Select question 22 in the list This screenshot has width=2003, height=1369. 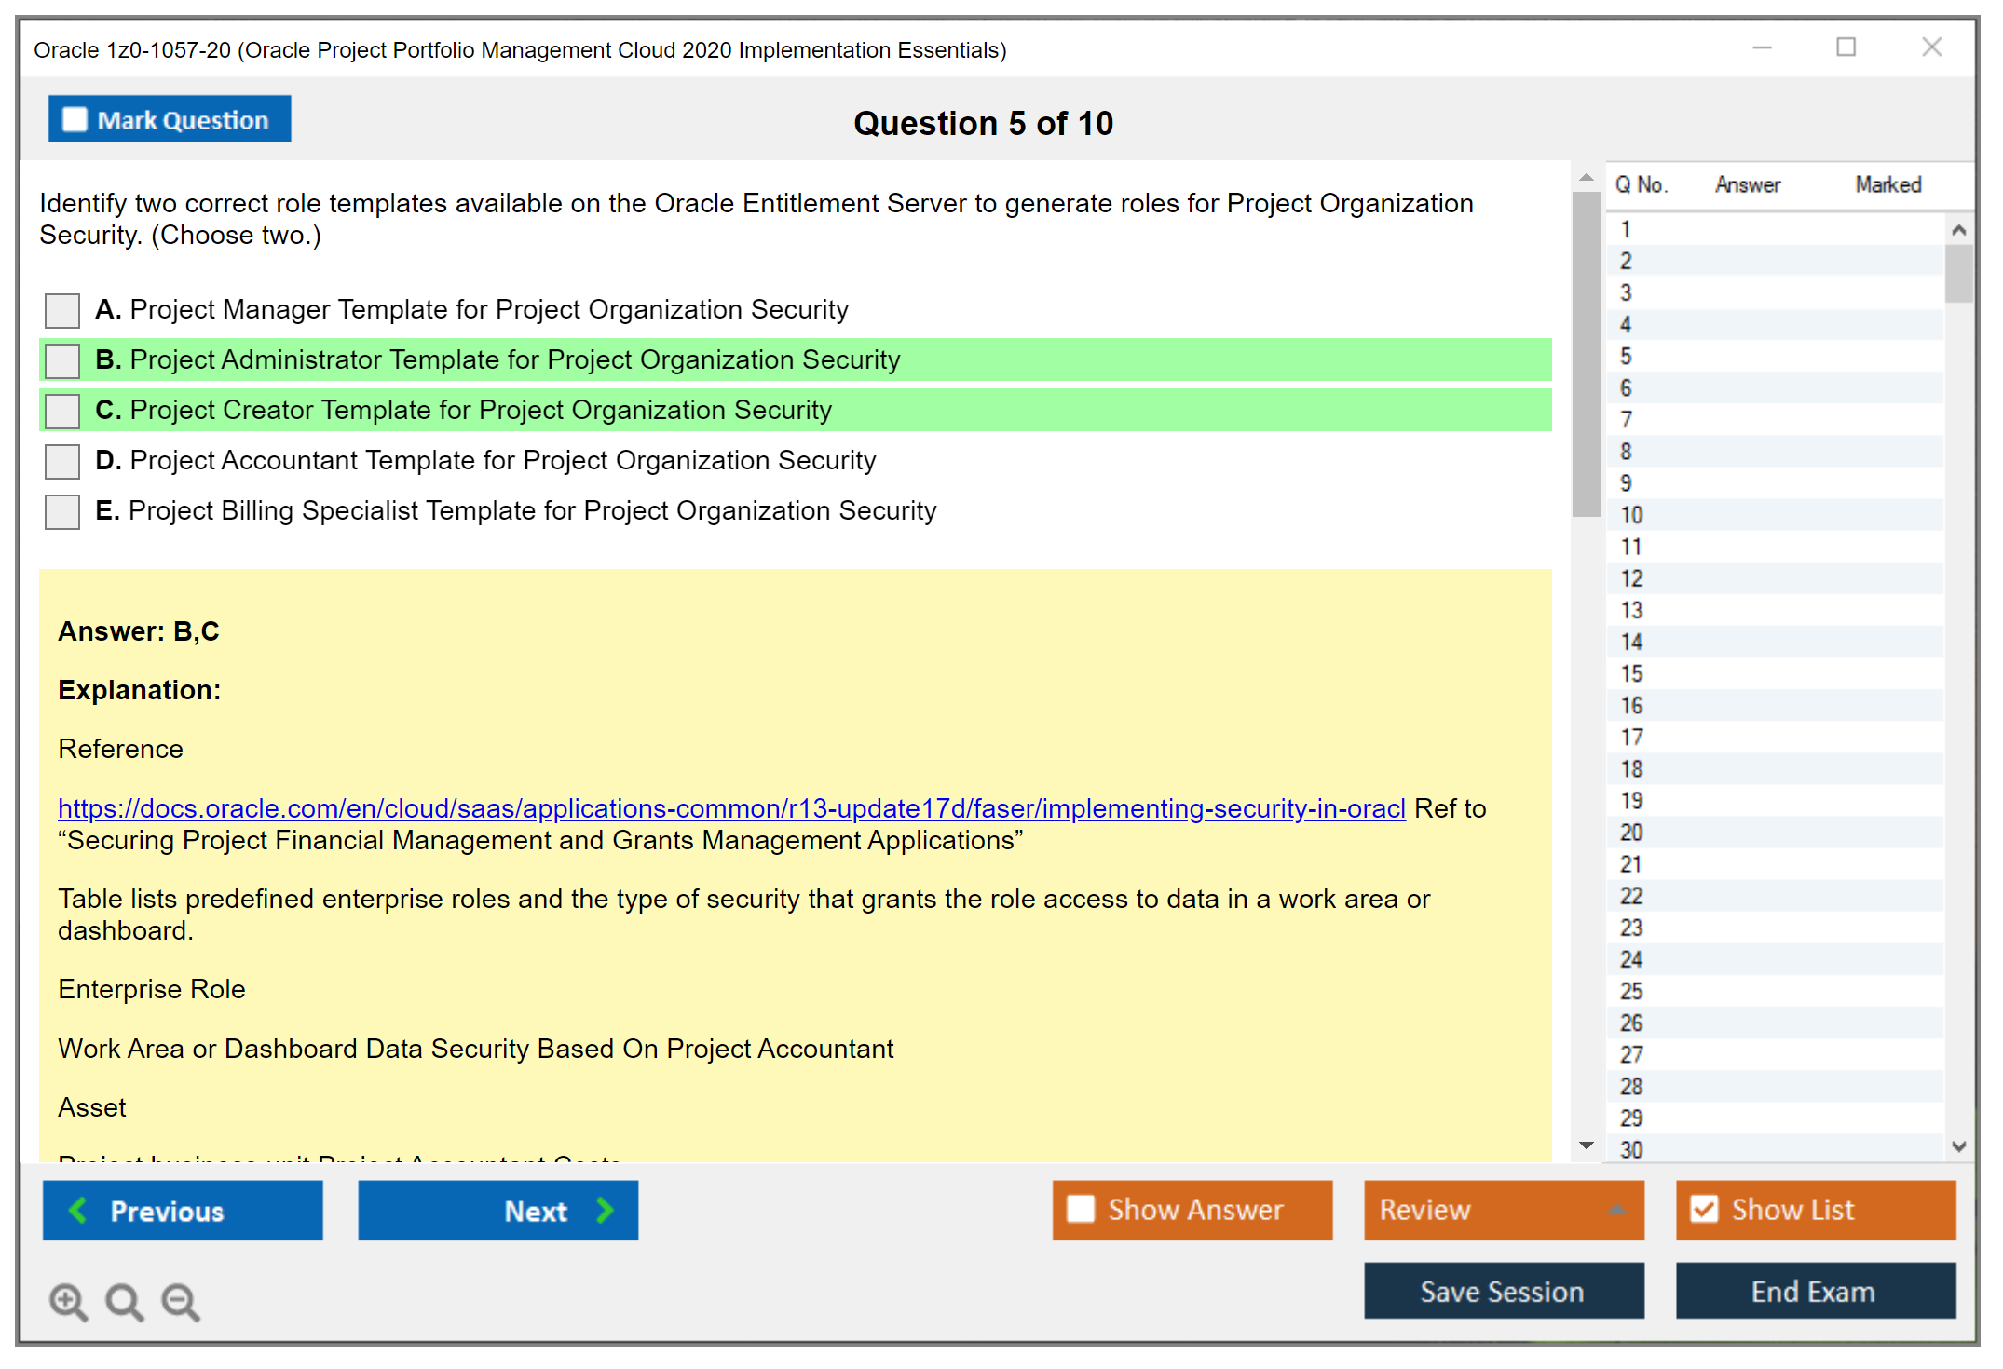coord(1631,896)
